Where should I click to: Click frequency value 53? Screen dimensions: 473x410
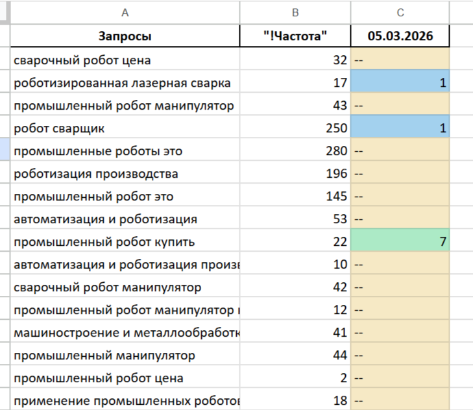(340, 219)
